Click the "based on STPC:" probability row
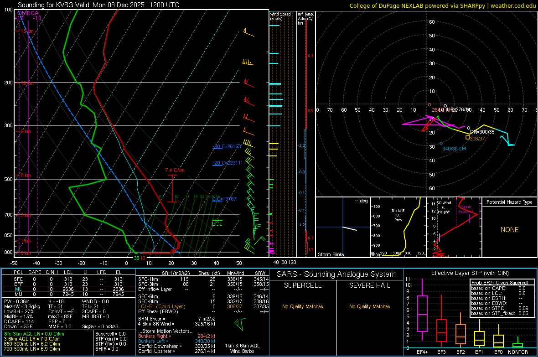 (500, 308)
